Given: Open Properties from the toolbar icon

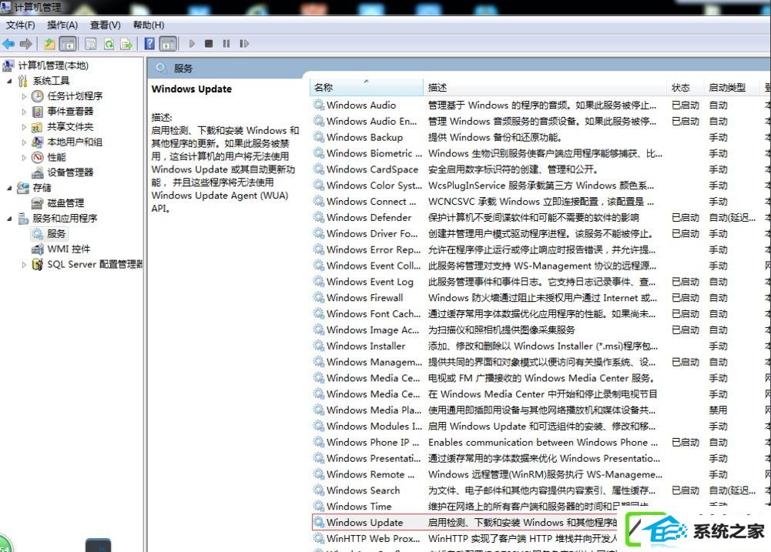Looking at the screenshot, I should click(90, 44).
